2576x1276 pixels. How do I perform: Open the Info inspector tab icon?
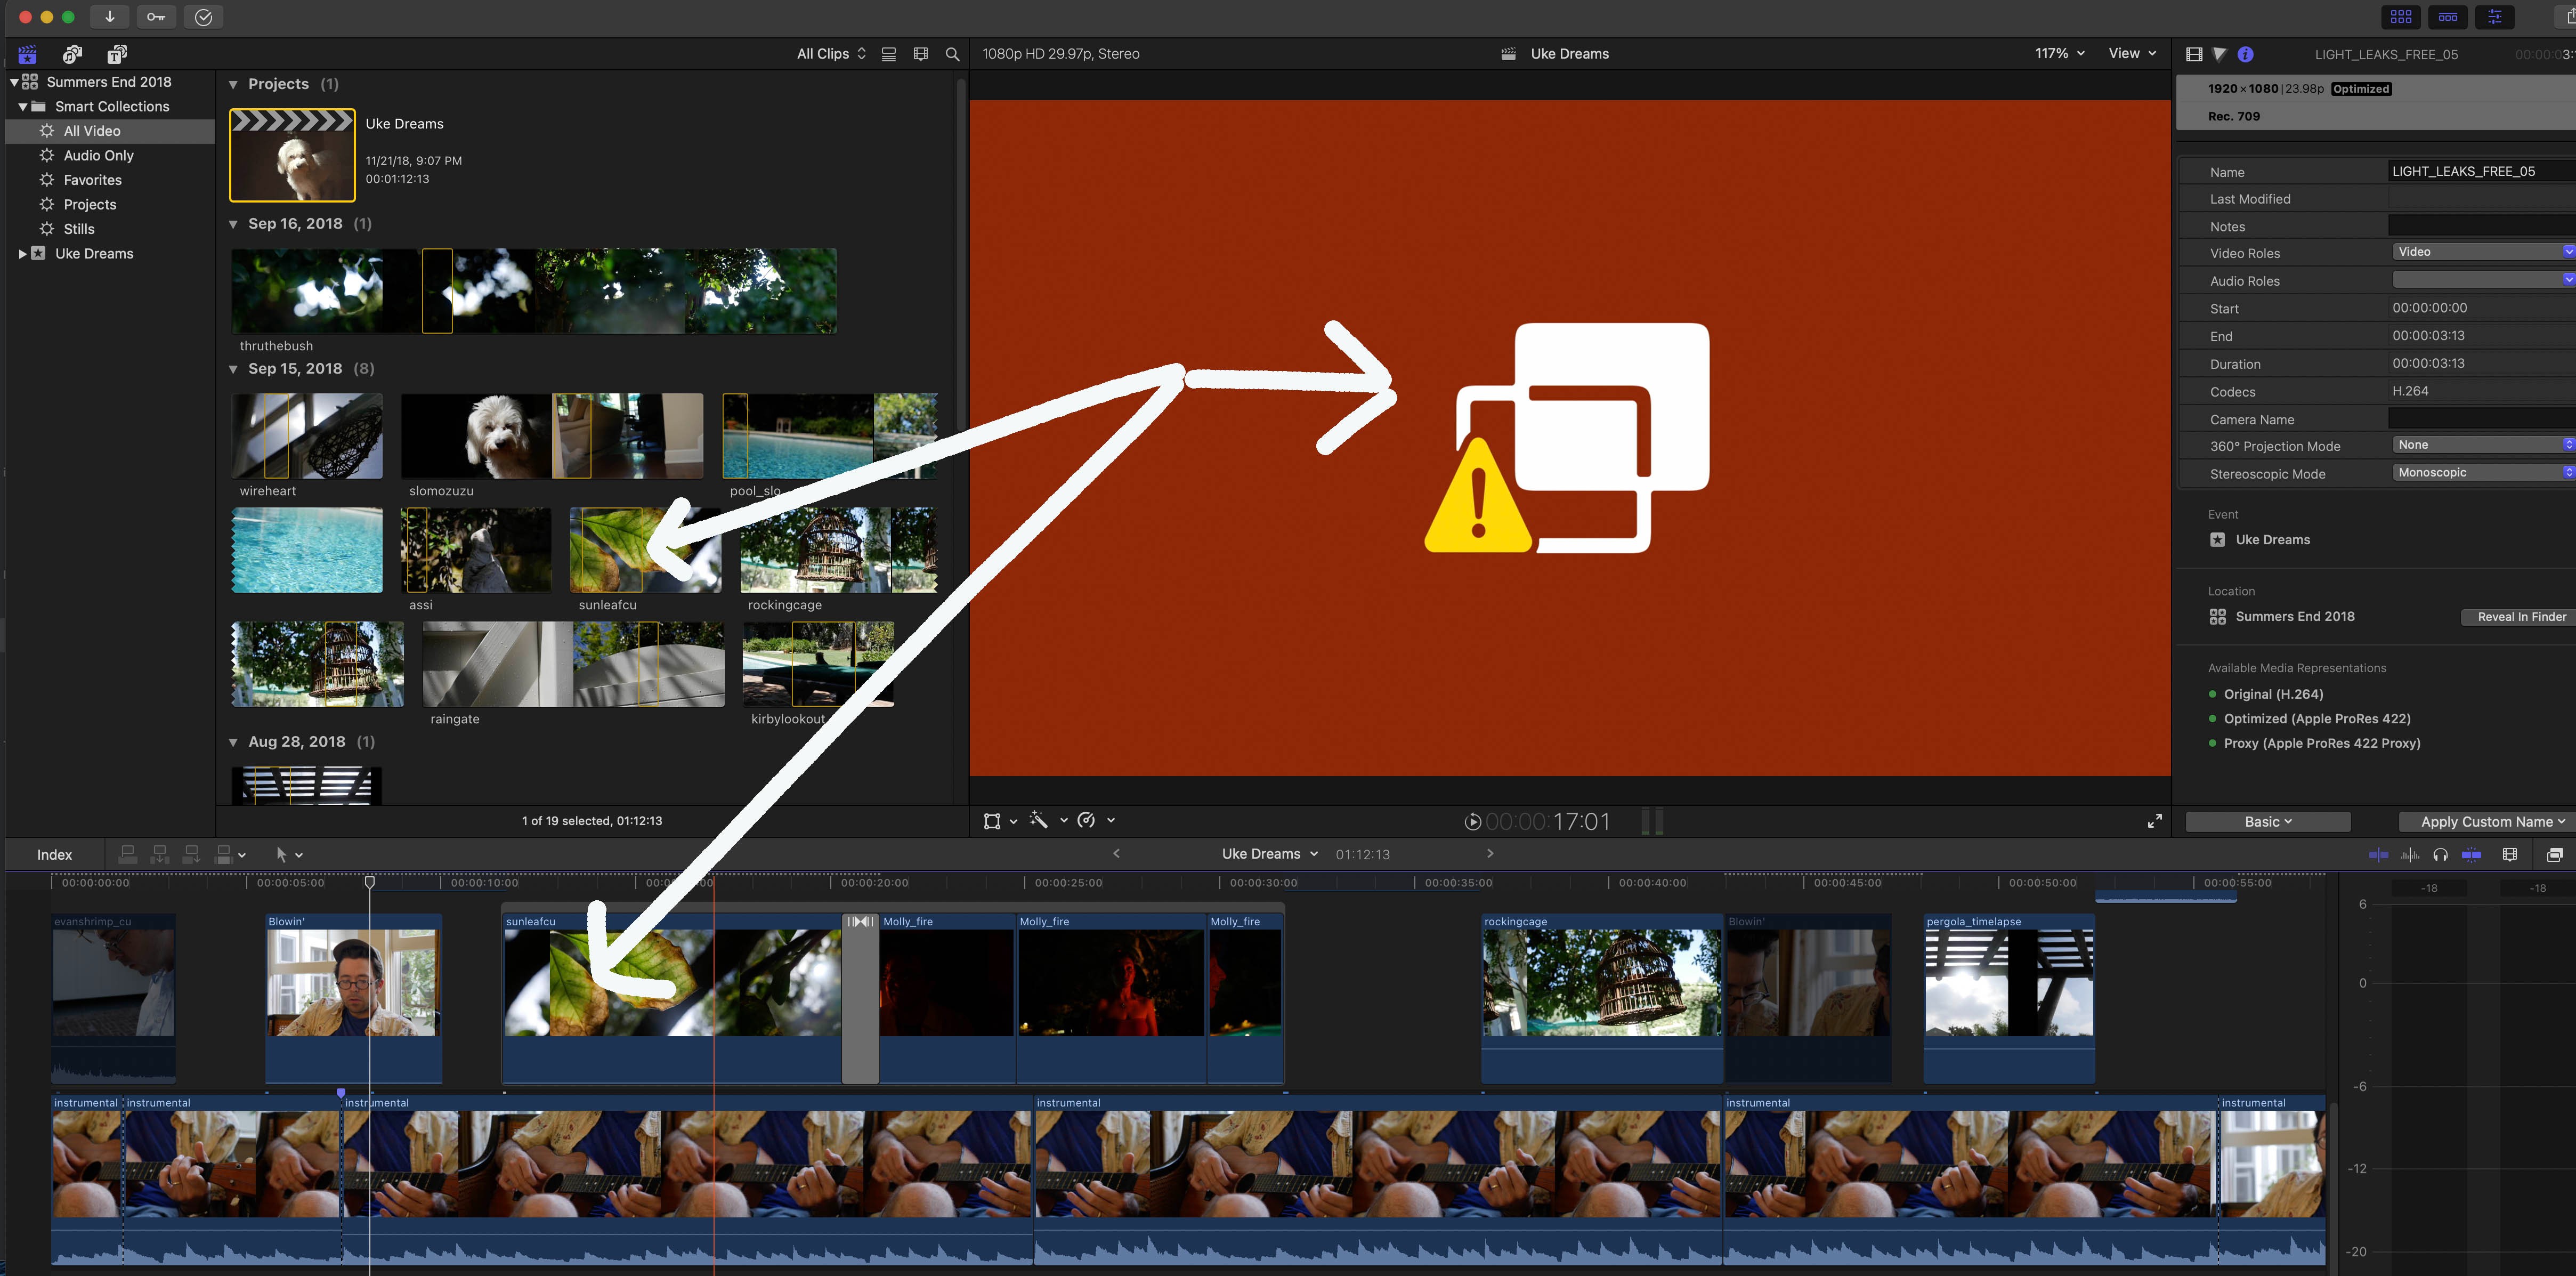pyautogui.click(x=2245, y=54)
